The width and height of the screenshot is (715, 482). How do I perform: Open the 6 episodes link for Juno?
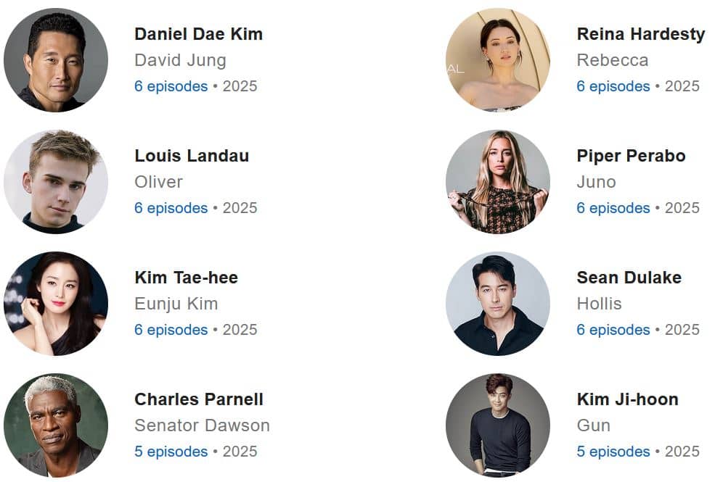point(613,208)
